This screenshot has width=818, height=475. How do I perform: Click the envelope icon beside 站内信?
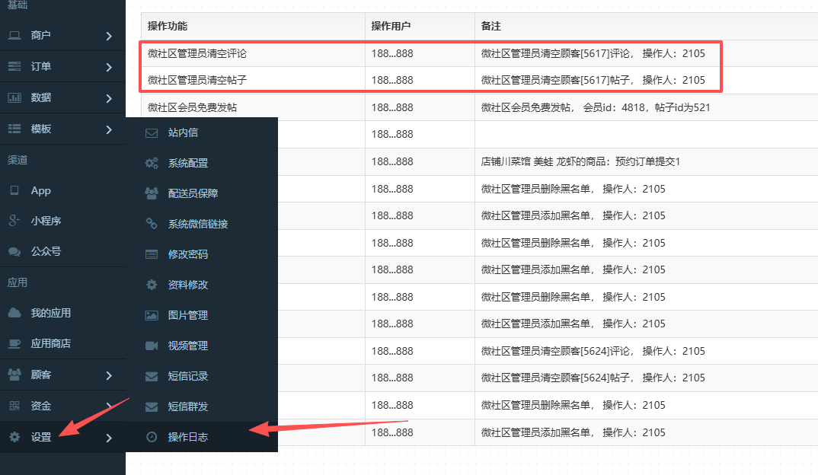(152, 132)
